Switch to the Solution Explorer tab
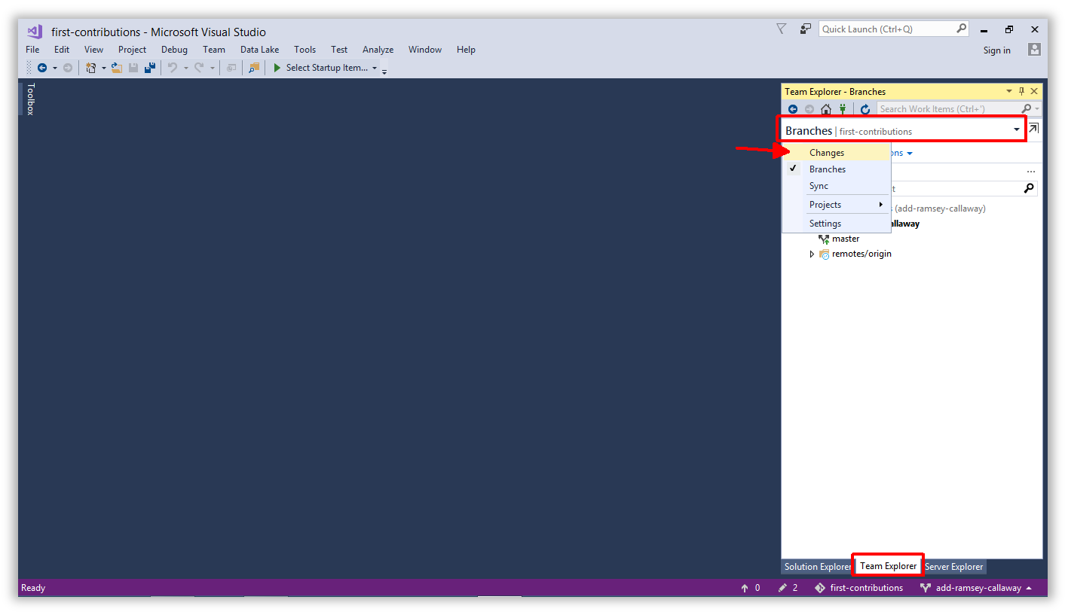This screenshot has width=1065, height=612. 817,567
